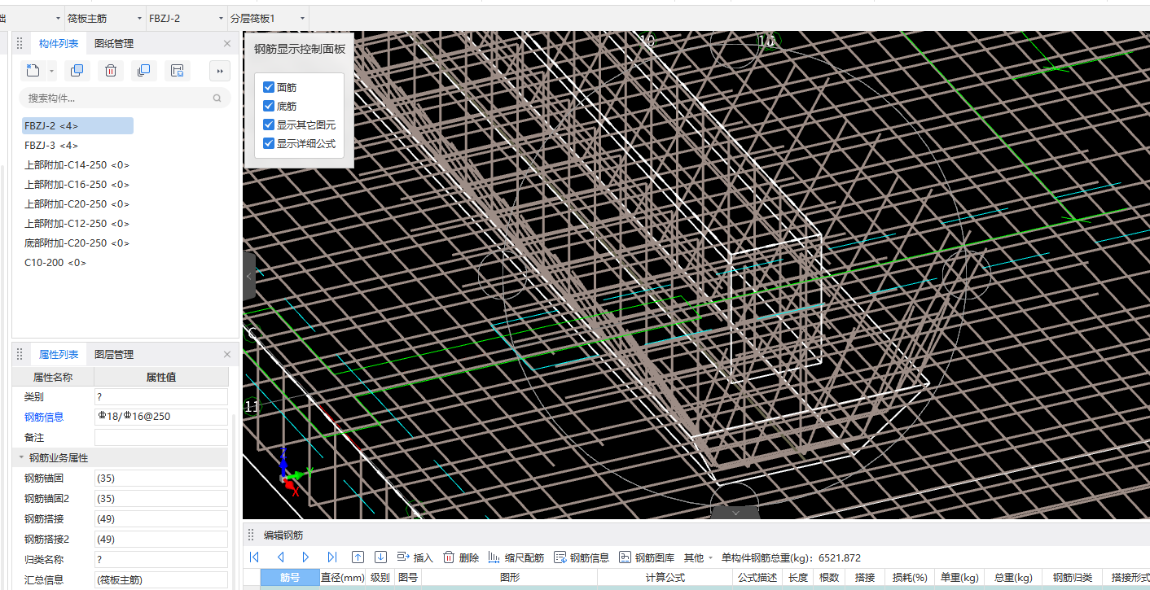1150x590 pixels.
Task: Click the delete component trash icon
Action: coord(111,71)
